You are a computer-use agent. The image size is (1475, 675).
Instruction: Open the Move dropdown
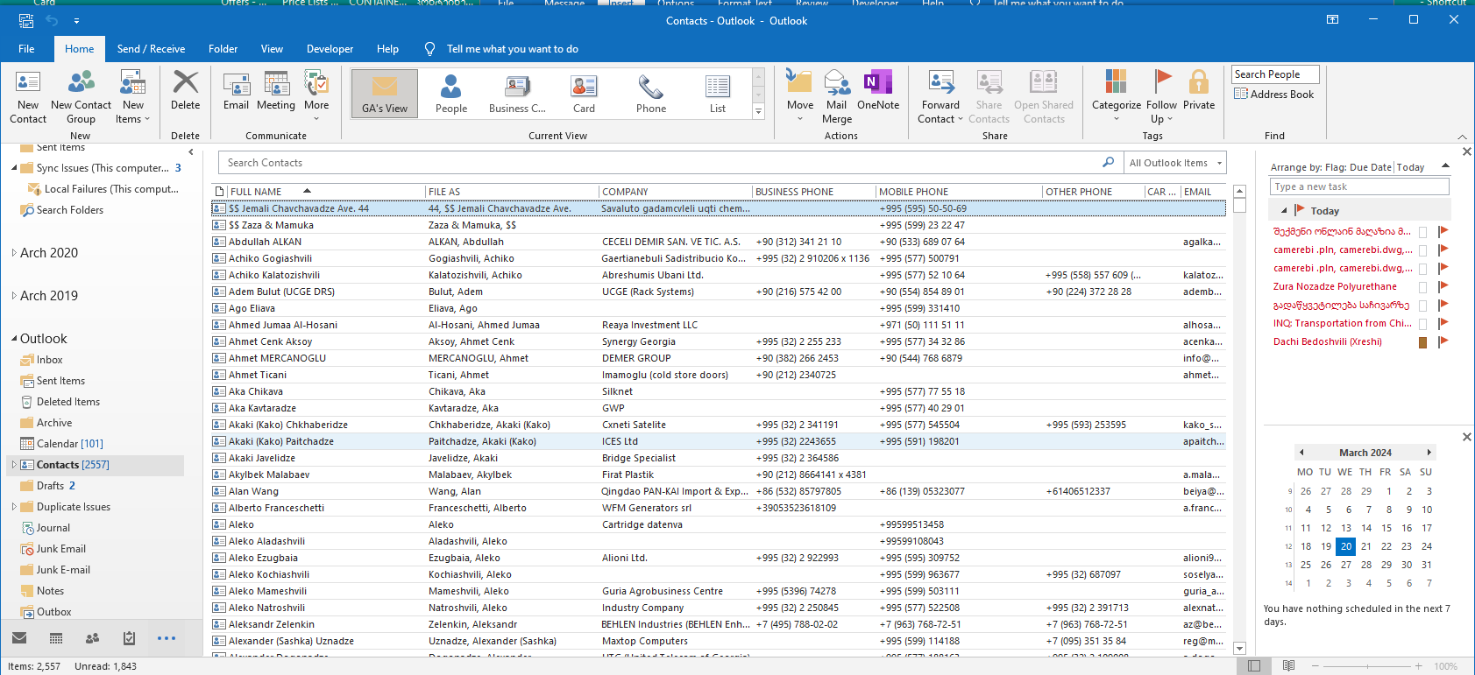click(x=800, y=95)
